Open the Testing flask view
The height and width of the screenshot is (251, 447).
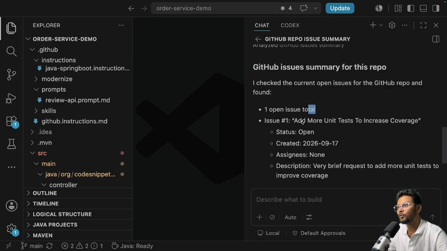[x=12, y=144]
